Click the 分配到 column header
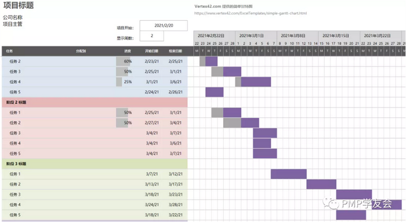Viewport: 406px width, 222px height. (81, 51)
